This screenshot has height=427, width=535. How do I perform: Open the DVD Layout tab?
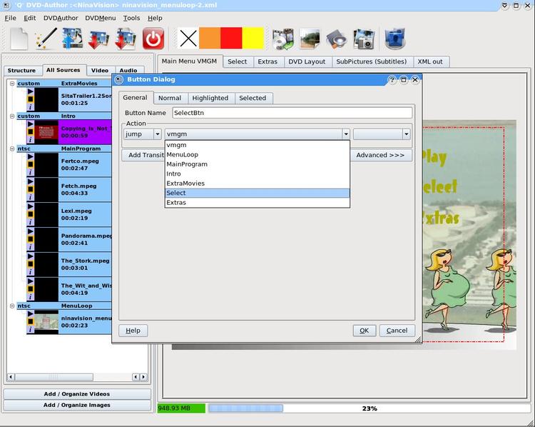[x=307, y=62]
